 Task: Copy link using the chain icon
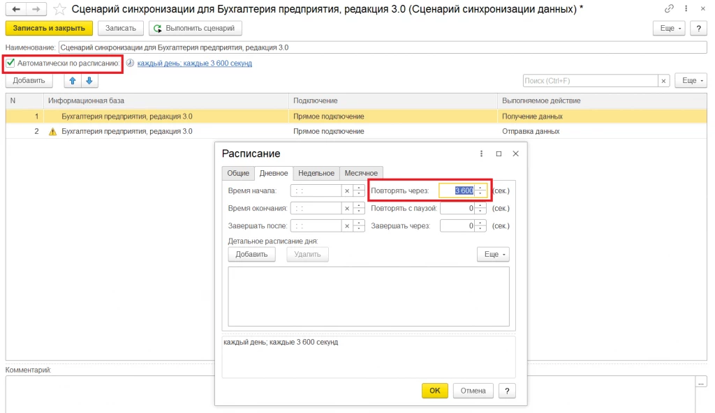[669, 8]
